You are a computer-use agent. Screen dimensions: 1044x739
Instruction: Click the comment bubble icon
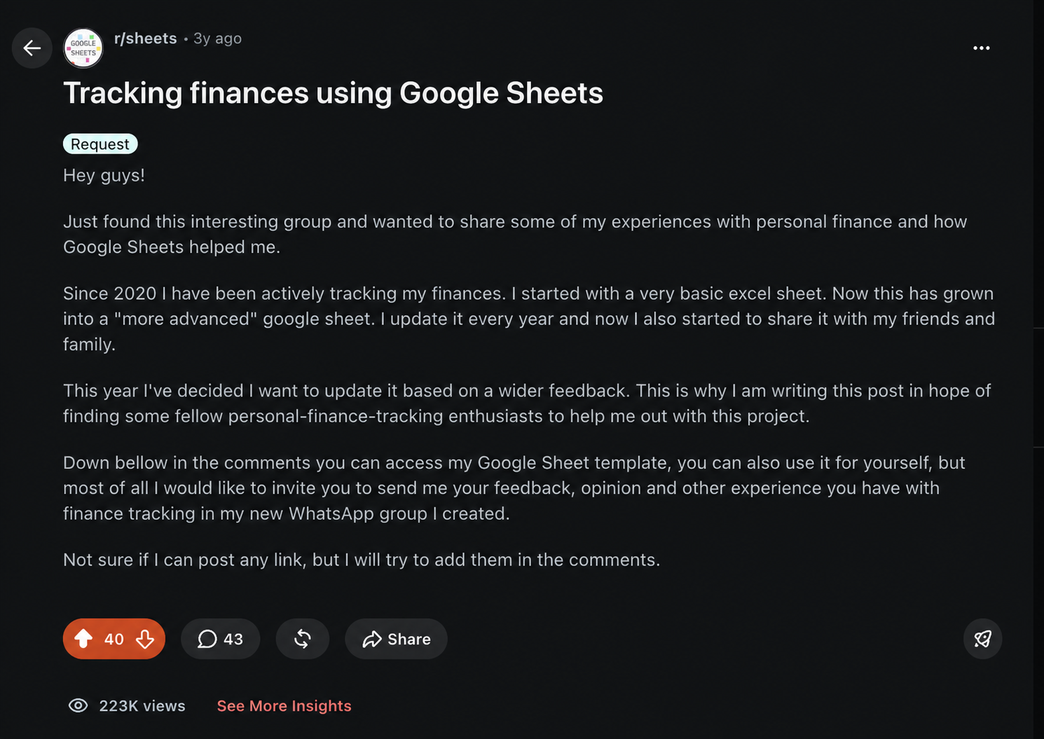click(x=207, y=639)
